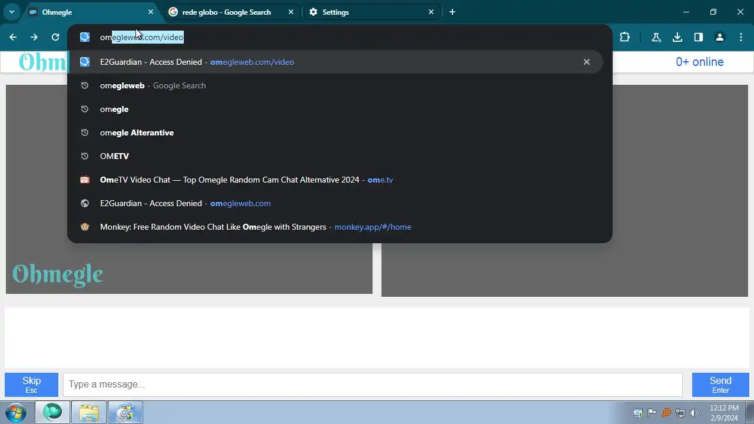The height and width of the screenshot is (424, 754).
Task: Toggle the side panel icon
Action: coord(699,37)
